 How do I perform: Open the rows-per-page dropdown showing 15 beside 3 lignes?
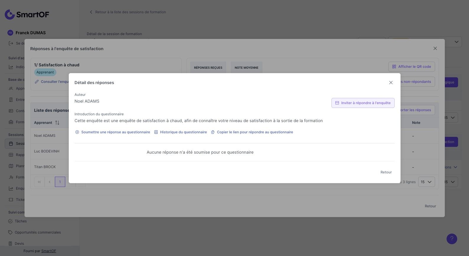point(426,182)
